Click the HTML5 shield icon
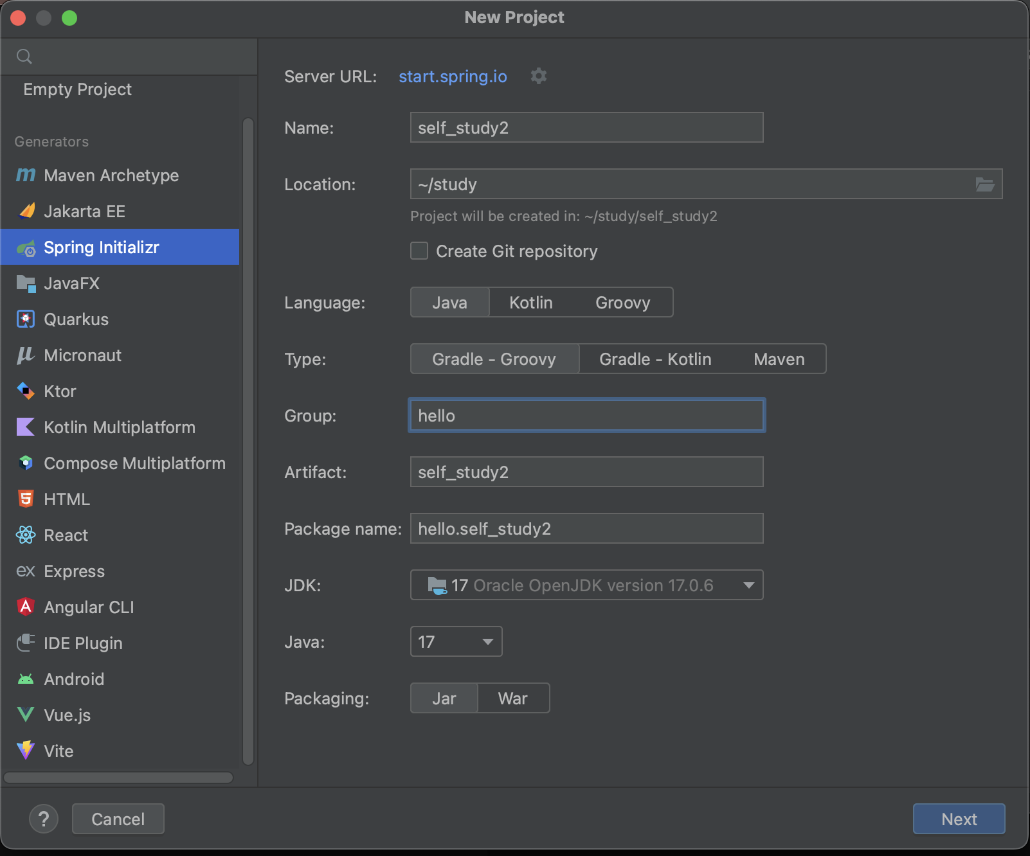Screen dimensions: 1030x856 (26, 499)
